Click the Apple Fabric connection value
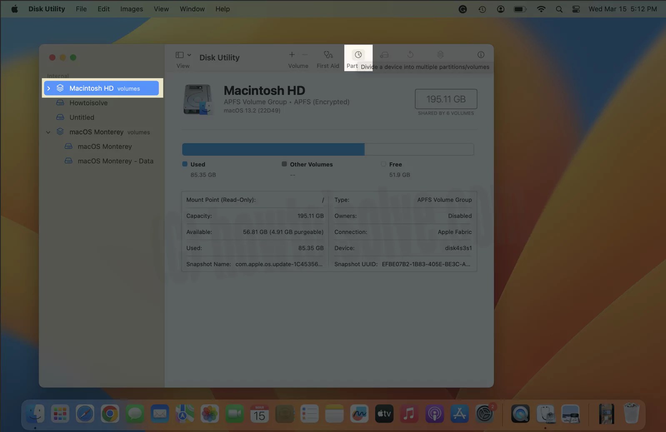Viewport: 666px width, 432px height. 455,232
